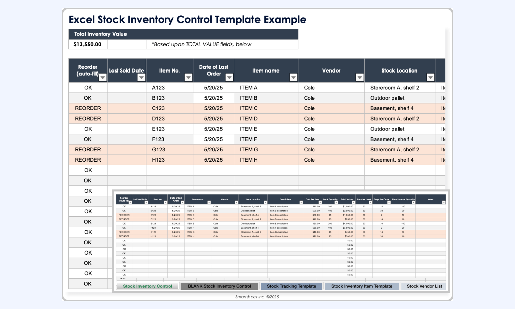Click the ITEM D name cell
The image size is (515, 309).
point(266,118)
